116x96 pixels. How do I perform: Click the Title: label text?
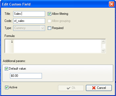[8, 14]
